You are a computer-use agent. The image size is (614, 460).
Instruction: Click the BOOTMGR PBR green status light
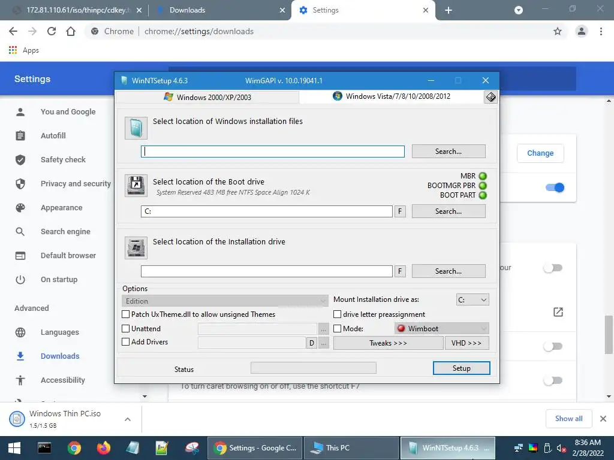(483, 186)
